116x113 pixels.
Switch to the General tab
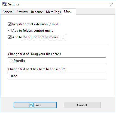(8, 12)
